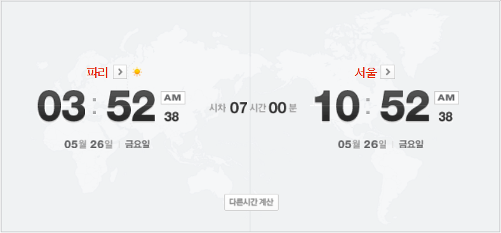This screenshot has height=233, width=501.
Task: Click the 07 hour time difference value
Action: (238, 108)
